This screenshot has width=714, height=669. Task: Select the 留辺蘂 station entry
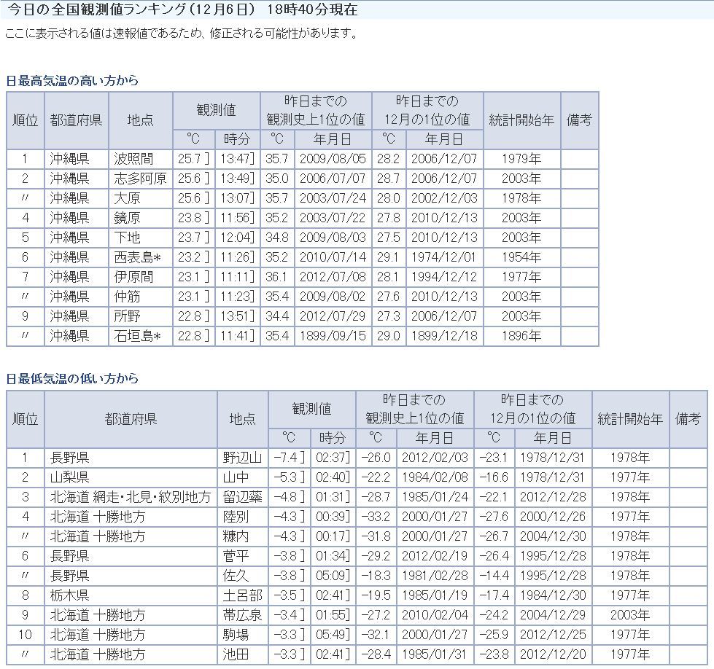point(242,497)
